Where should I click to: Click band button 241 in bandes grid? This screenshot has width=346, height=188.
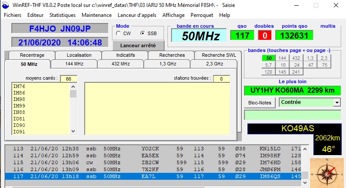(296, 72)
